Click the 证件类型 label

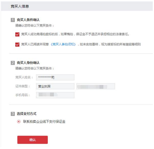tap(23, 86)
